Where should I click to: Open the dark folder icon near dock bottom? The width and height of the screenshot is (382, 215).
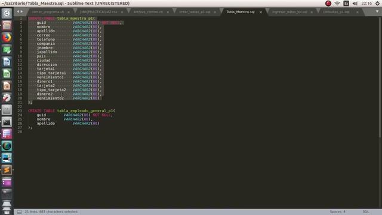coord(7,193)
